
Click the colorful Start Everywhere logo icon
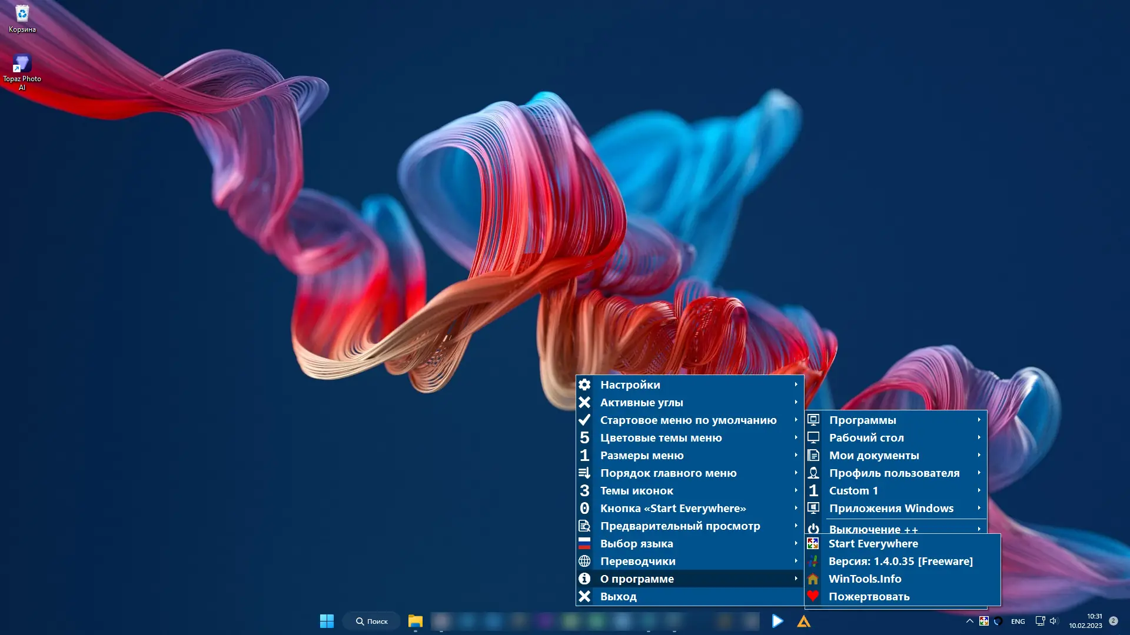tap(813, 544)
